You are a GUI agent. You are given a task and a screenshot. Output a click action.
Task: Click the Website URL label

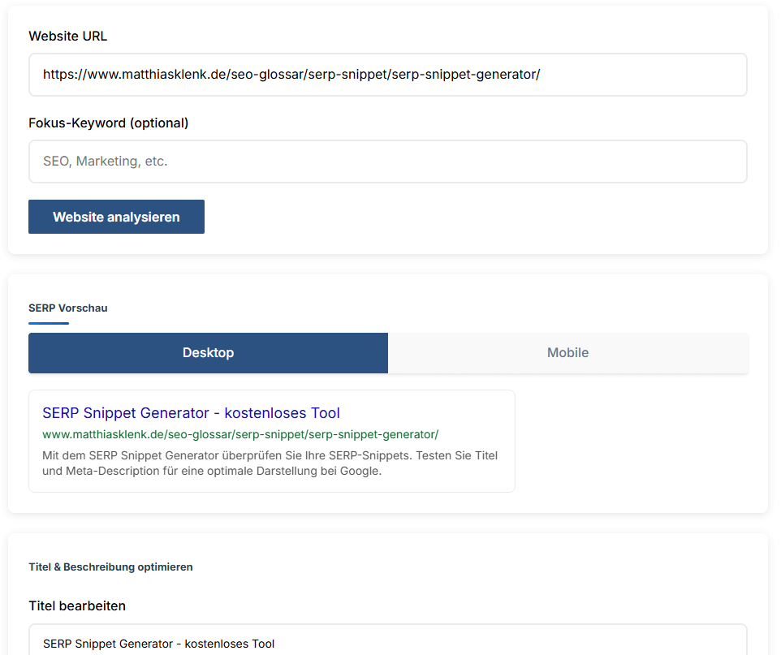tap(67, 36)
